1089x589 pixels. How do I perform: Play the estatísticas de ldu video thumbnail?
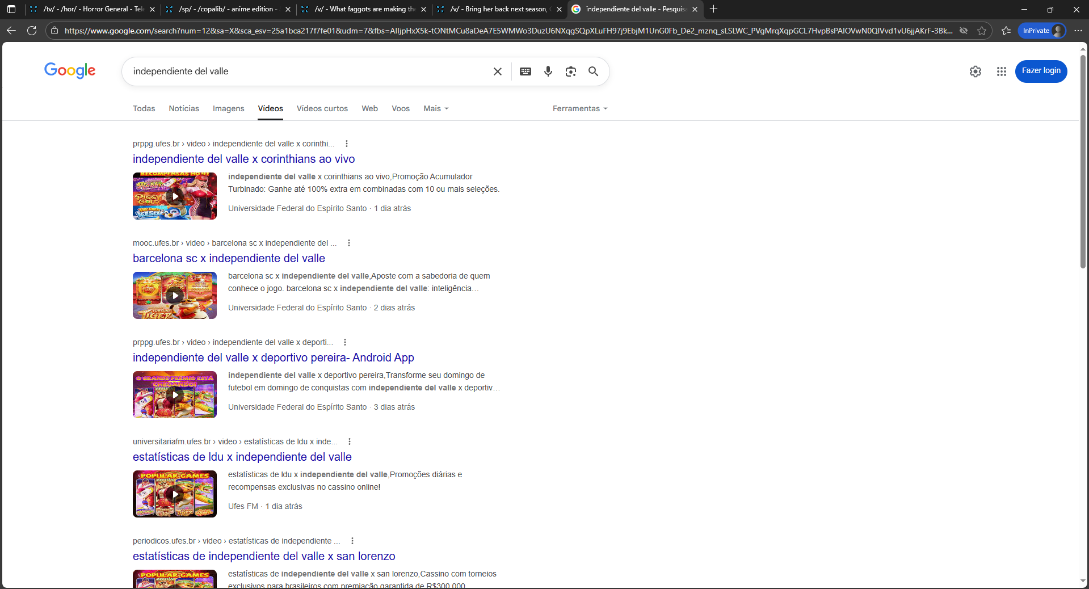175,494
